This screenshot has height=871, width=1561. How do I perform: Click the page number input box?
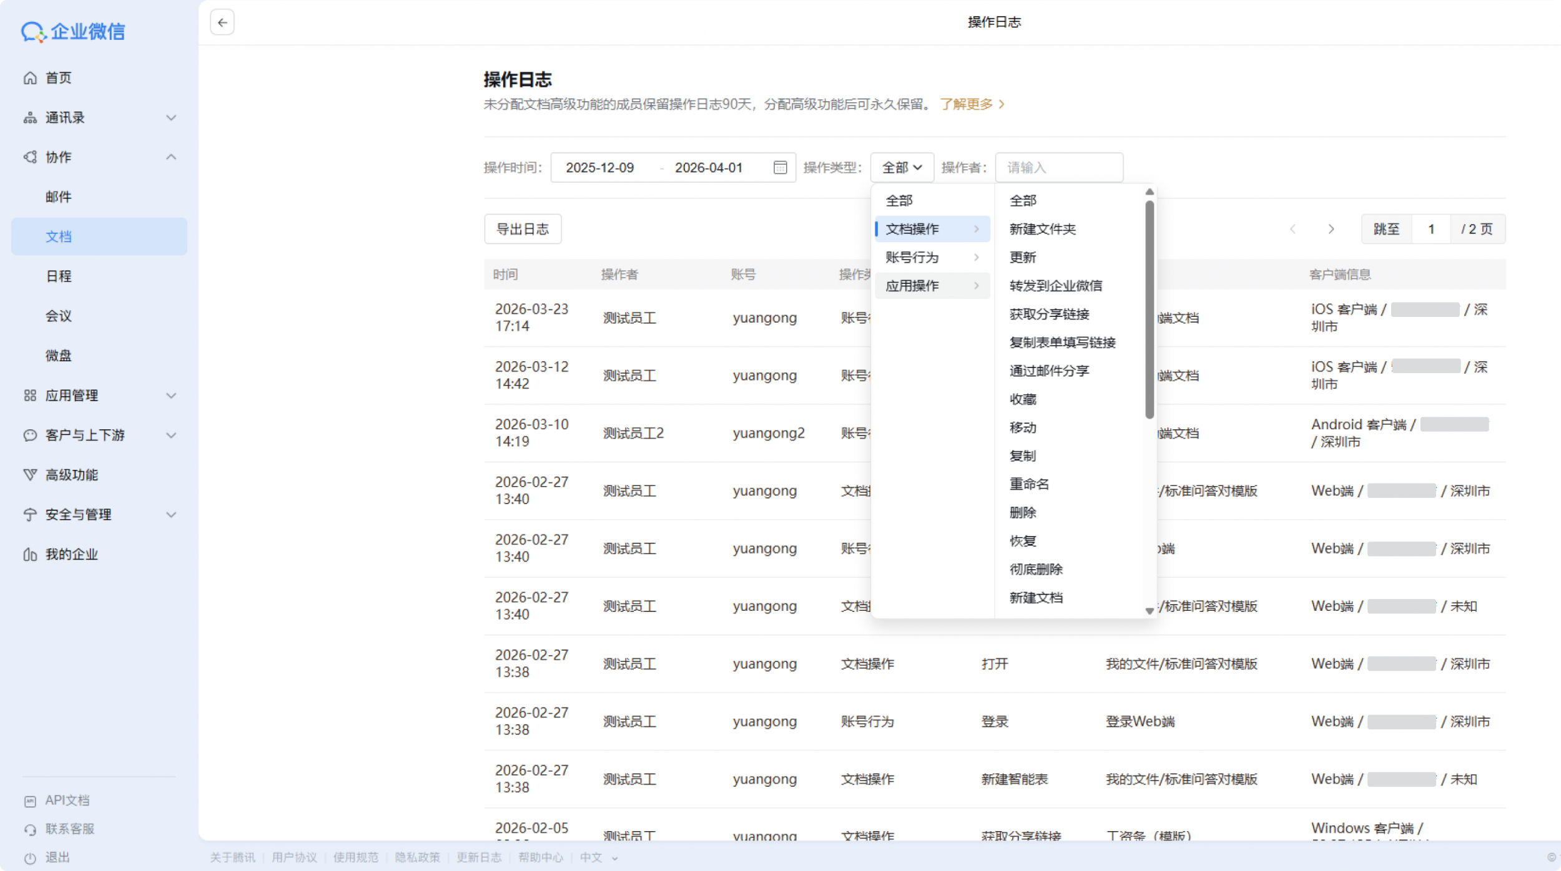[x=1431, y=229]
